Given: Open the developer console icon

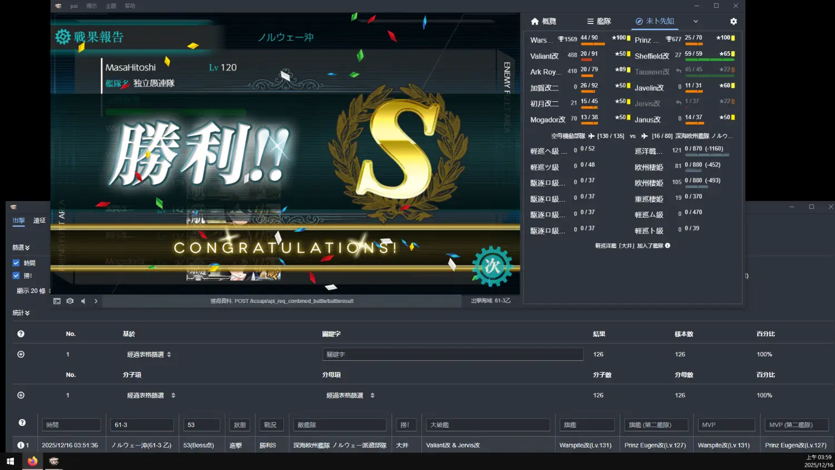Looking at the screenshot, I should coord(57,301).
